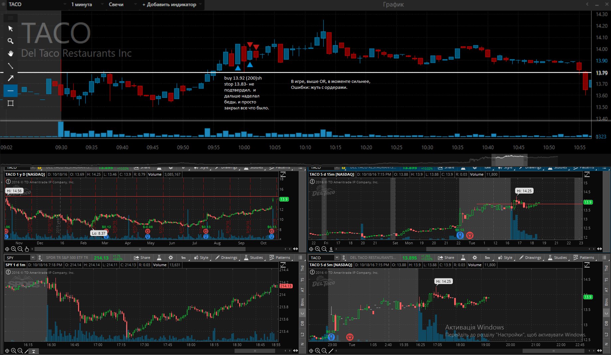Click zoom out magnifier under TACO 1-year chart
This screenshot has width=611, height=355.
[20, 249]
